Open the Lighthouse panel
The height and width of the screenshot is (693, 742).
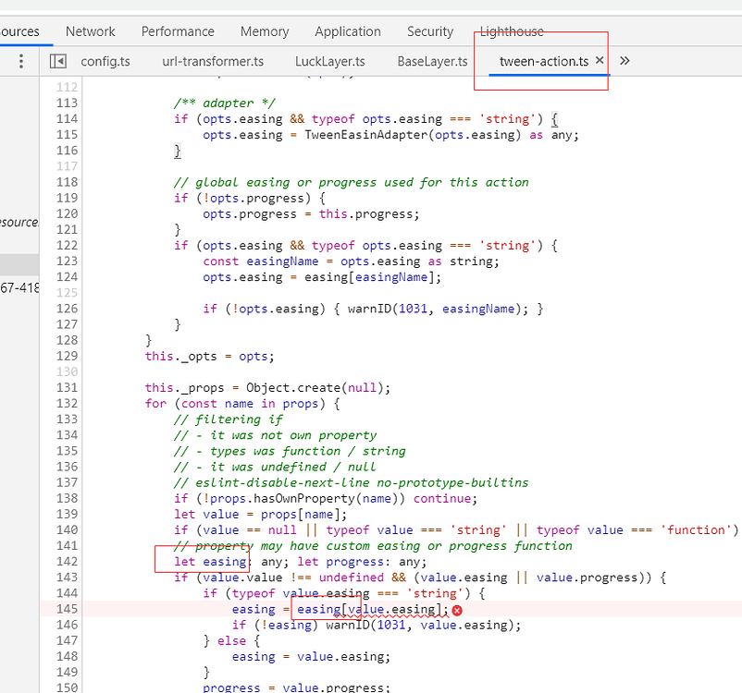(511, 30)
